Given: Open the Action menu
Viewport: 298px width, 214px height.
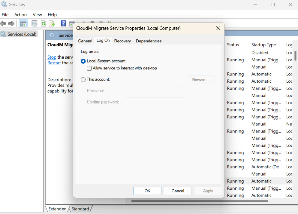Looking at the screenshot, I should click(20, 15).
